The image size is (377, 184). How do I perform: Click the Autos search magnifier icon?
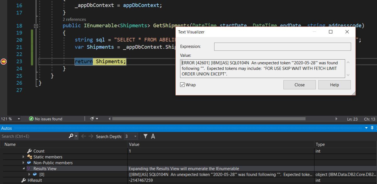click(71, 136)
